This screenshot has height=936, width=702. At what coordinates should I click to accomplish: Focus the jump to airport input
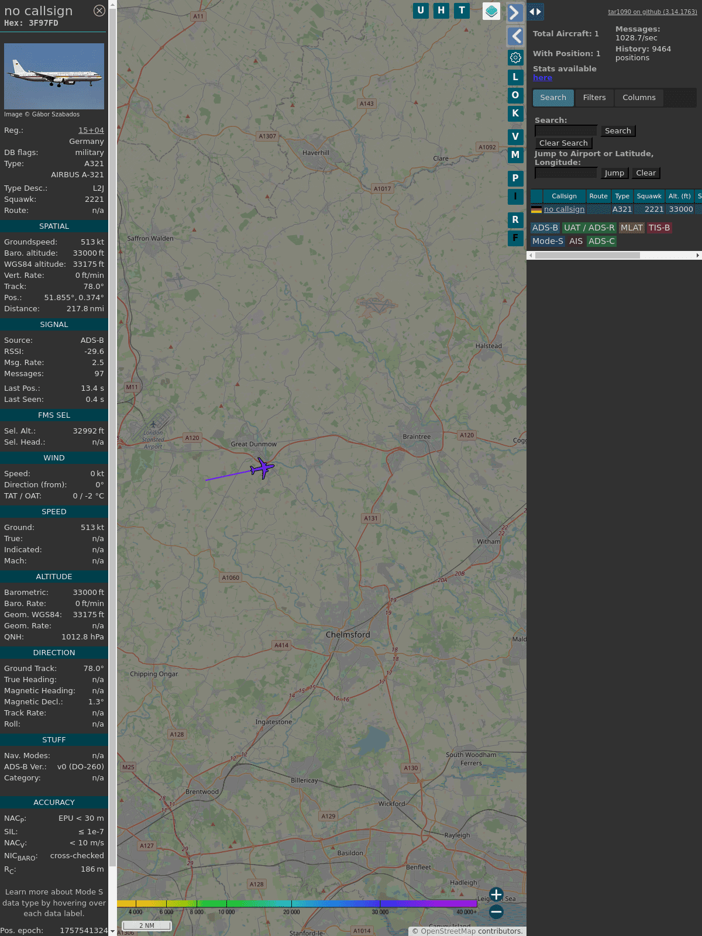click(566, 173)
